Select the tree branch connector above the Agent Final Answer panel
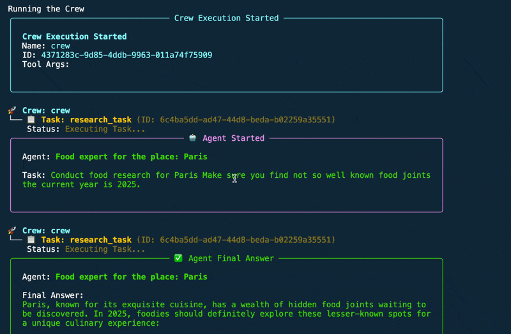 [x=15, y=240]
